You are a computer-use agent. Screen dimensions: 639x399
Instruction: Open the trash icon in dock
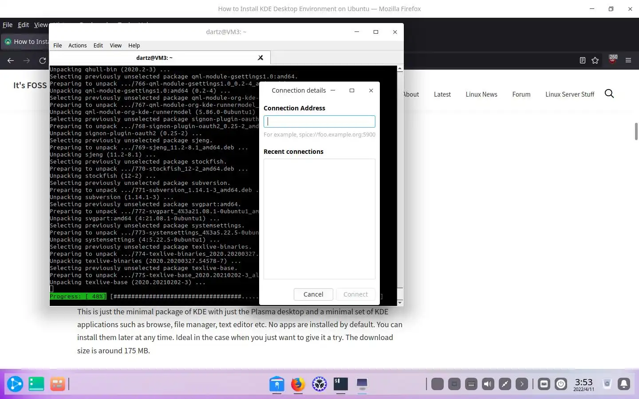[607, 384]
